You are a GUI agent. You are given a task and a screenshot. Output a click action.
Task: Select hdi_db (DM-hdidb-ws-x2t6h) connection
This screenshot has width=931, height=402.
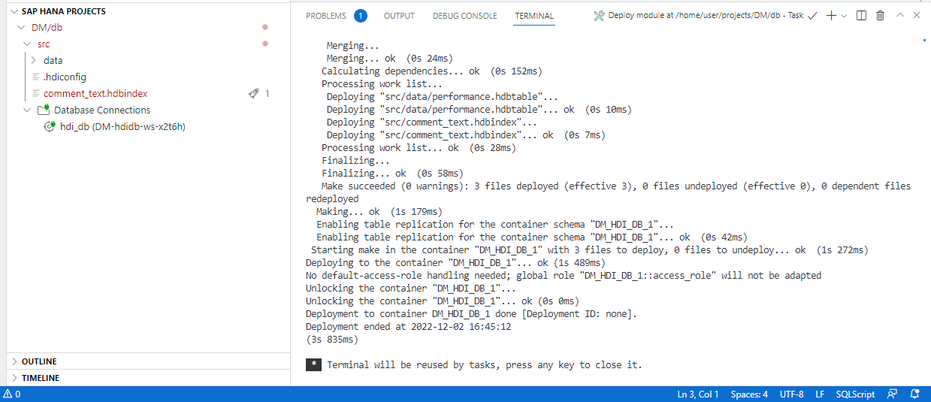[122, 126]
